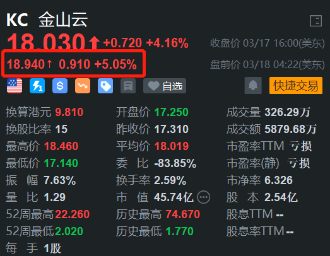Screen dimensions: 330x256
Task: Click the stock name 金山云
Action: (63, 20)
